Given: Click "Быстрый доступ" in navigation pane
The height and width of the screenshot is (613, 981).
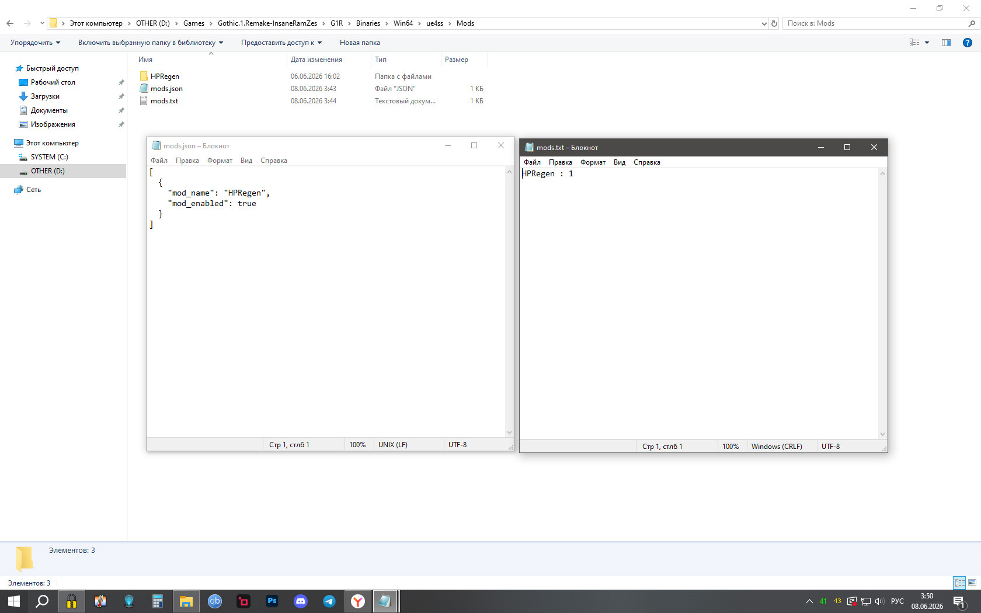Looking at the screenshot, I should (52, 68).
